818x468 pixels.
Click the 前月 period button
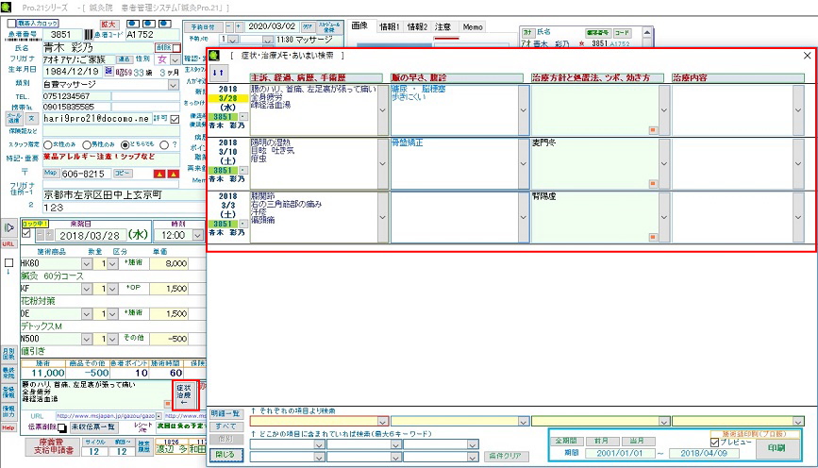(601, 441)
